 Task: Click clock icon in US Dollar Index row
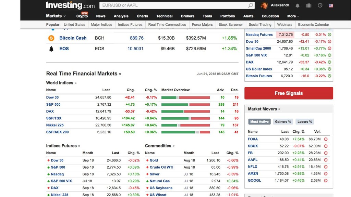tap(329, 69)
